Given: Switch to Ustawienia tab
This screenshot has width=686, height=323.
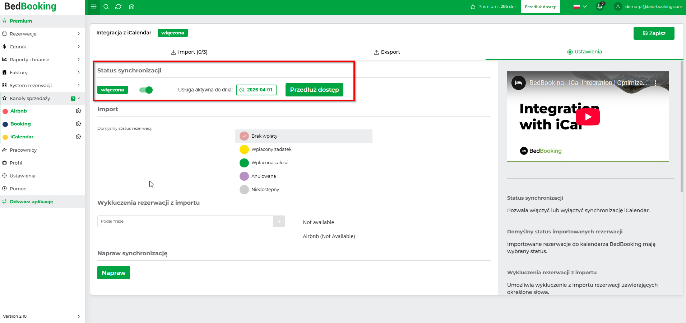Looking at the screenshot, I should click(584, 52).
